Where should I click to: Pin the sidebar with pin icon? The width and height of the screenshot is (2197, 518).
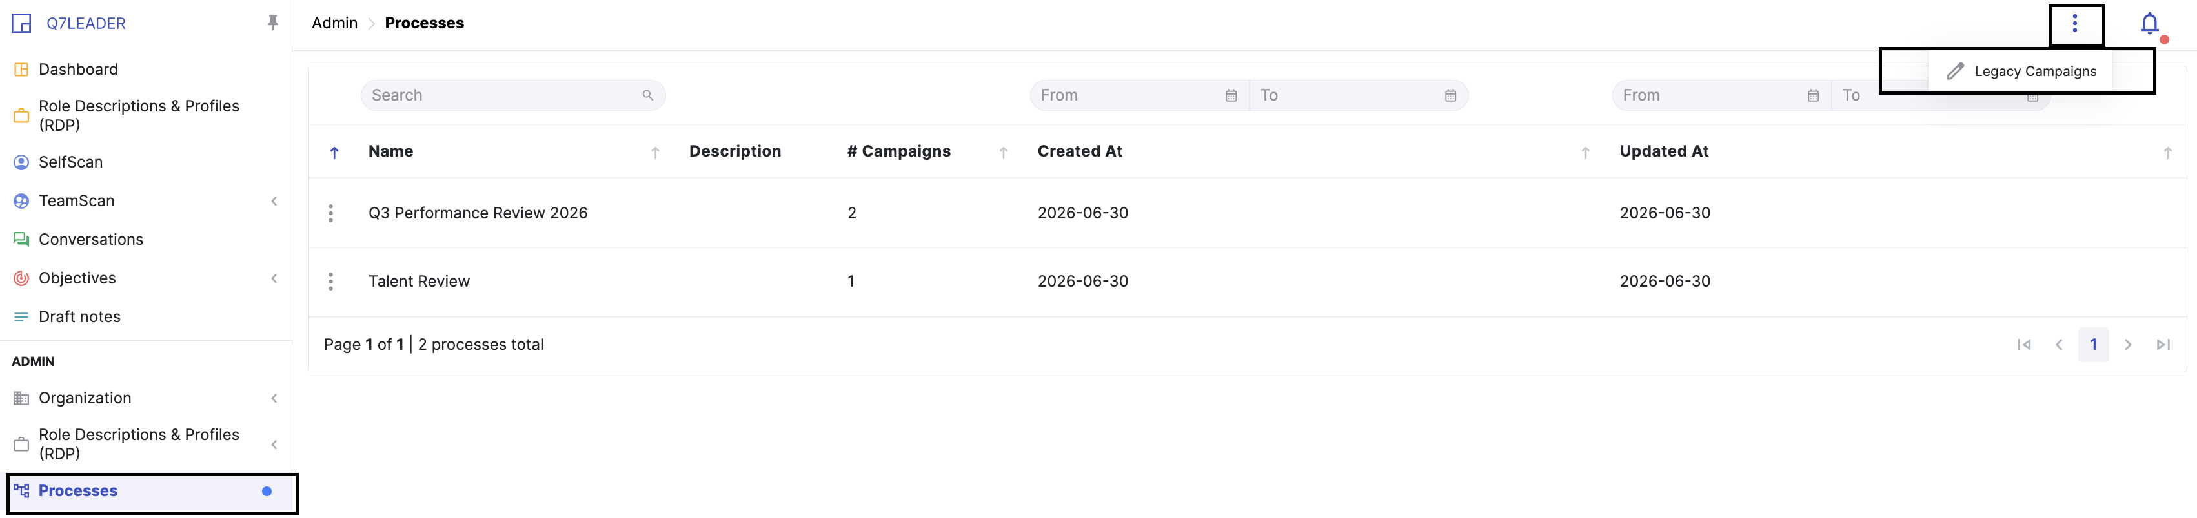tap(273, 23)
